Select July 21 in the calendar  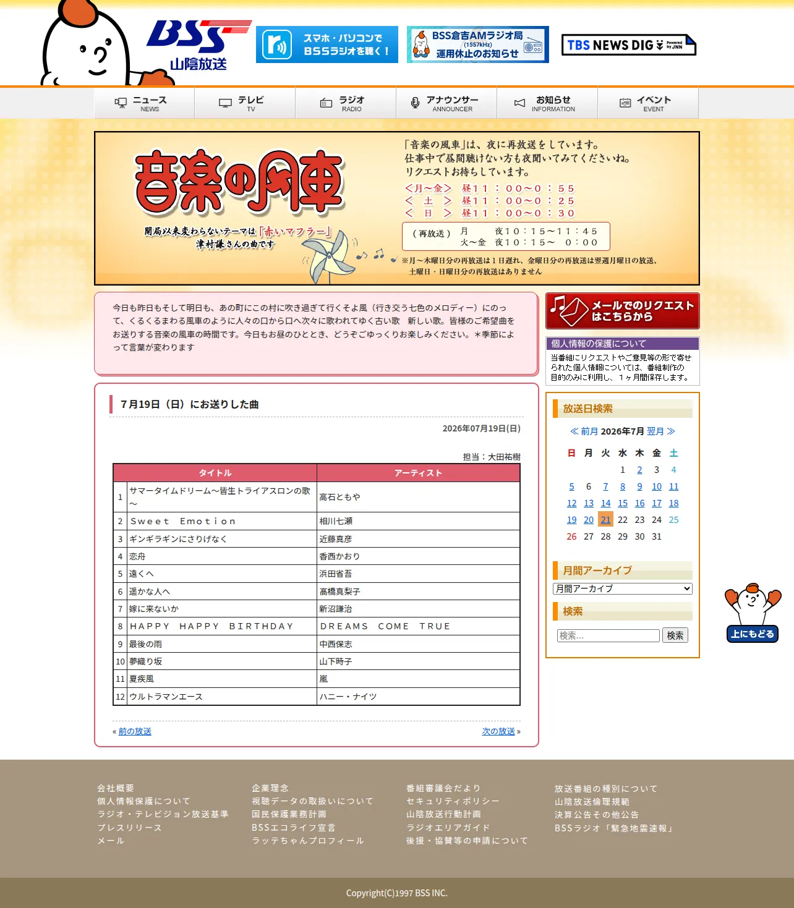pos(605,520)
